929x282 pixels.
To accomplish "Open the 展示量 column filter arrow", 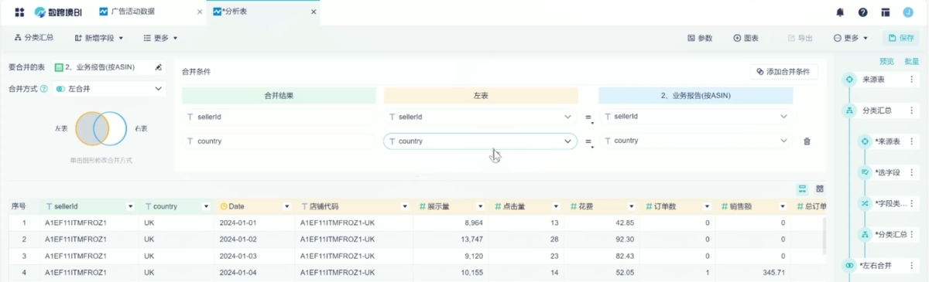I will coord(481,206).
